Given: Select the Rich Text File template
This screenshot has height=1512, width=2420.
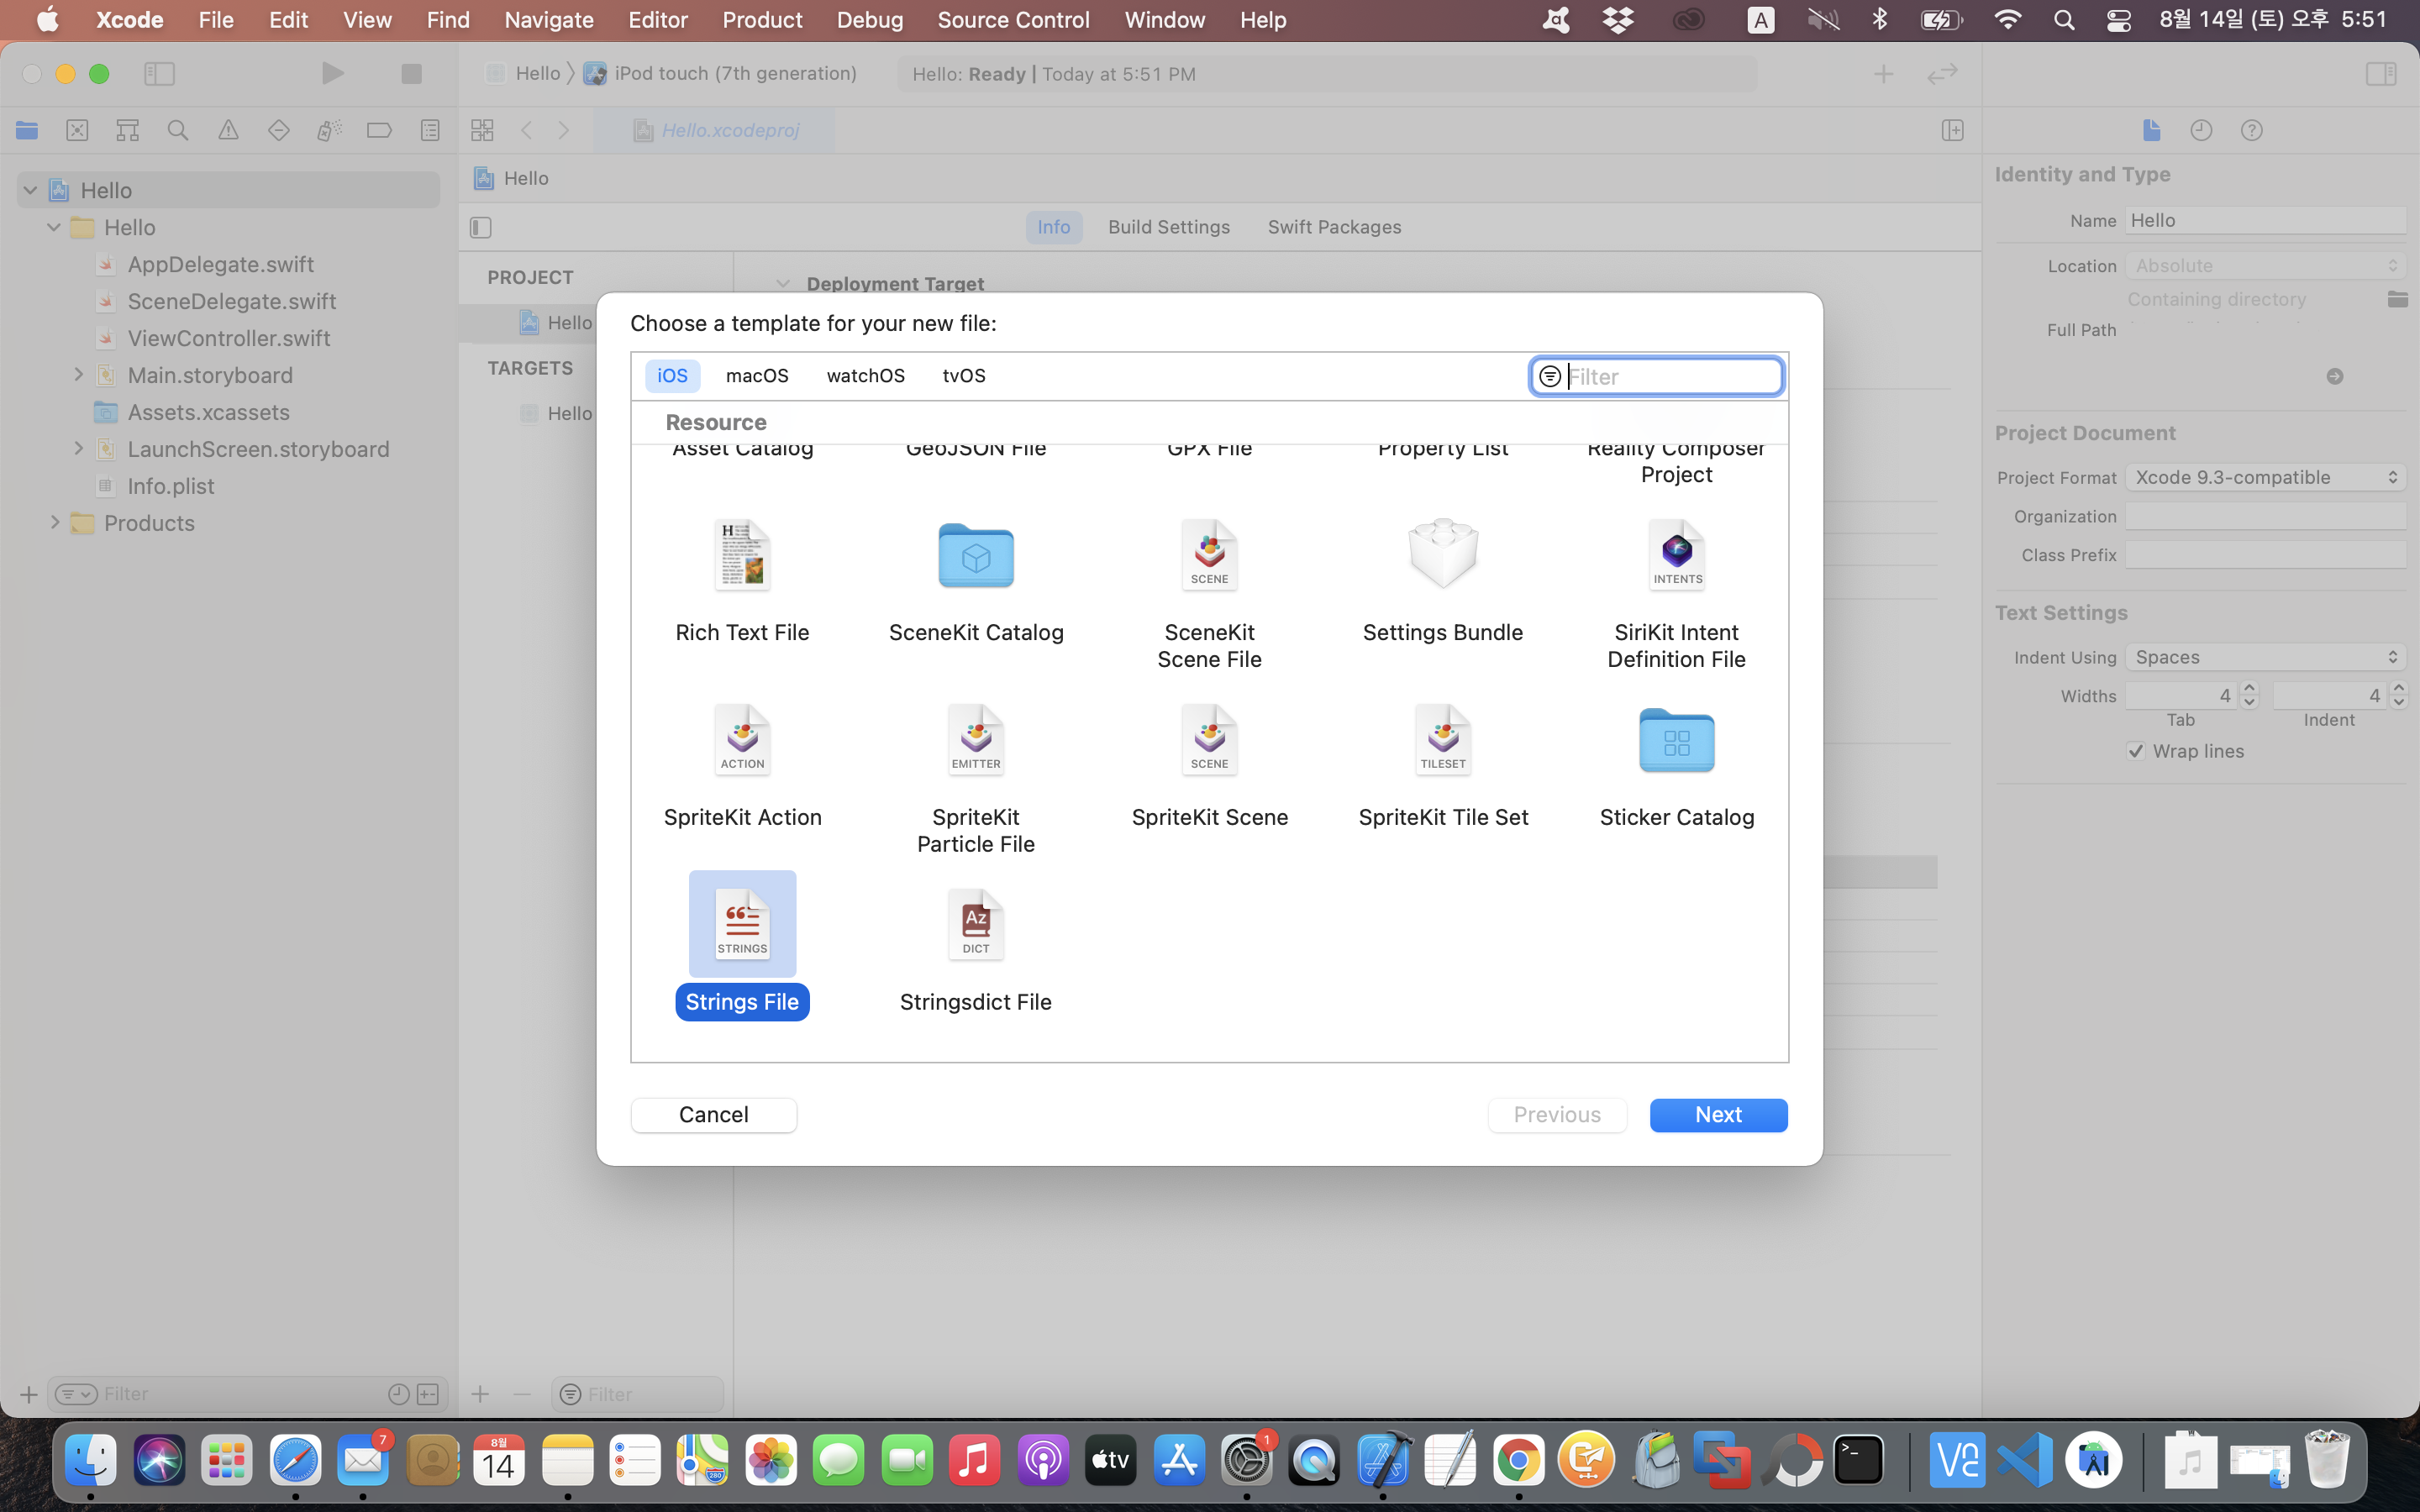Looking at the screenshot, I should (x=741, y=556).
